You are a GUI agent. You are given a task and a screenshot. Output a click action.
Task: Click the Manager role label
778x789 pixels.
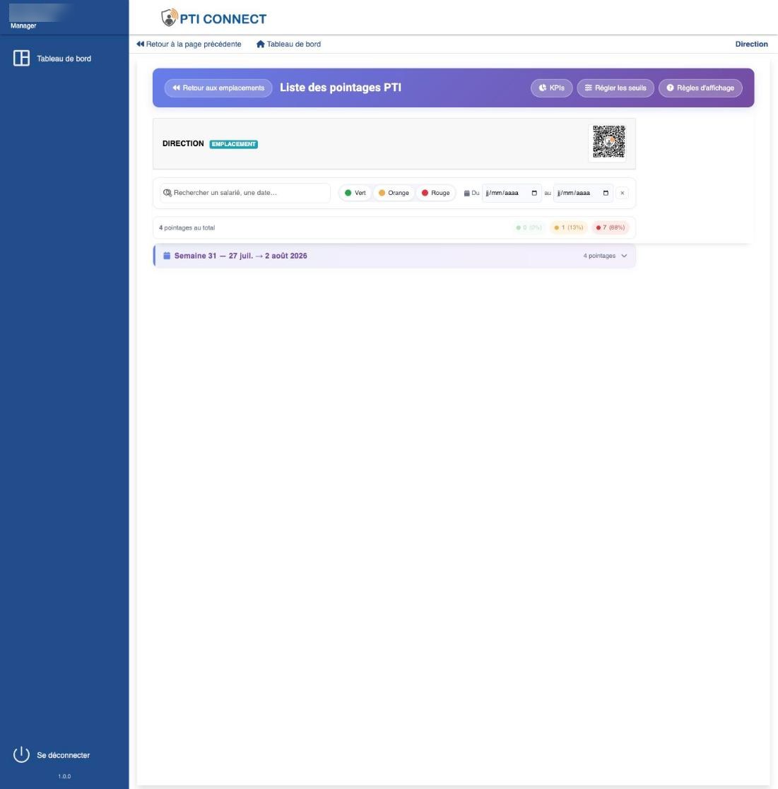tap(23, 25)
